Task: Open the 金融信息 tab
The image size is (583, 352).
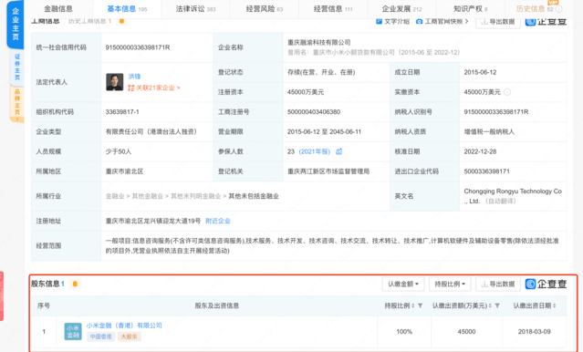Action: pyautogui.click(x=58, y=8)
